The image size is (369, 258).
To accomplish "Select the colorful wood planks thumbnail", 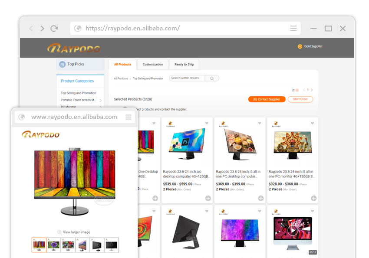I will 39,245.
